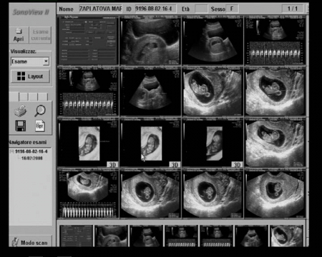
Task: Collapse exam tree node 9196-08-02-16-4
Action: pyautogui.click(x=11, y=151)
